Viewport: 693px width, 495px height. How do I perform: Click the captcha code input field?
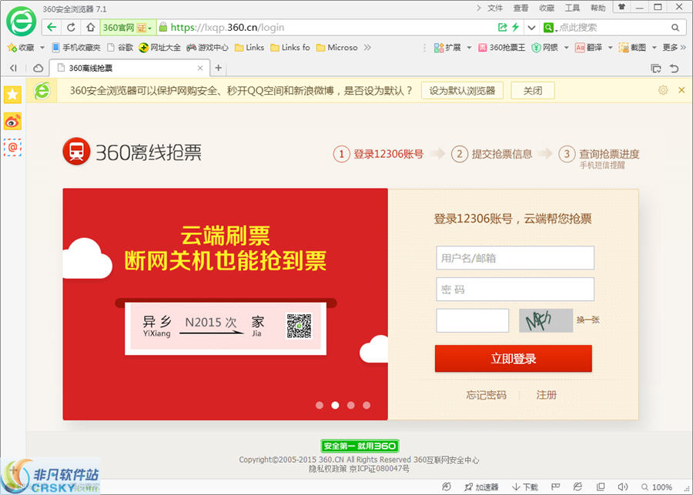coord(473,320)
